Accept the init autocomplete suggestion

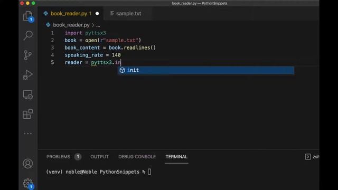[206, 70]
